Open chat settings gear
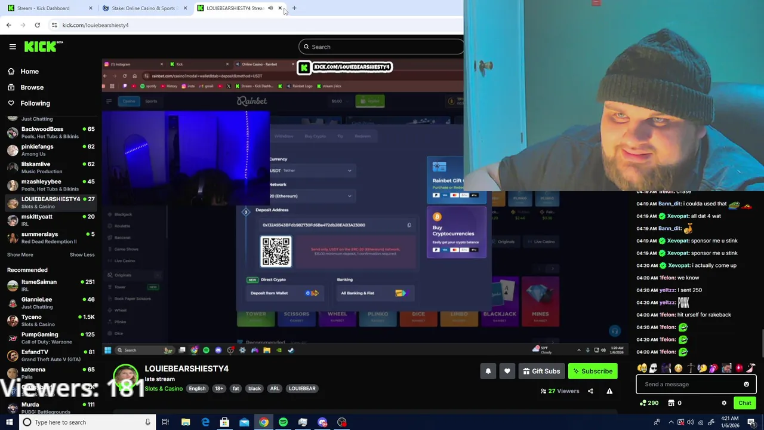 (x=724, y=403)
